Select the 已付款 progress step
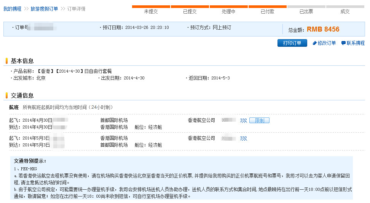The image size is (370, 203). click(x=267, y=11)
